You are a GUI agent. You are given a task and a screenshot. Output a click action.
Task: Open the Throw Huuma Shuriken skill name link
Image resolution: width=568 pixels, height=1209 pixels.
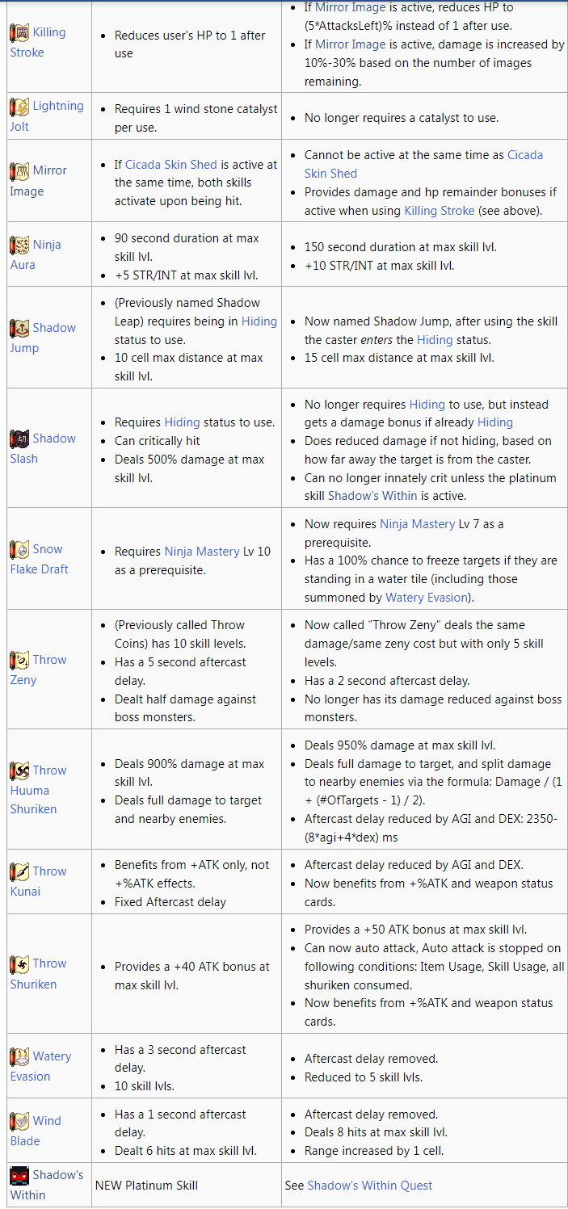click(38, 790)
